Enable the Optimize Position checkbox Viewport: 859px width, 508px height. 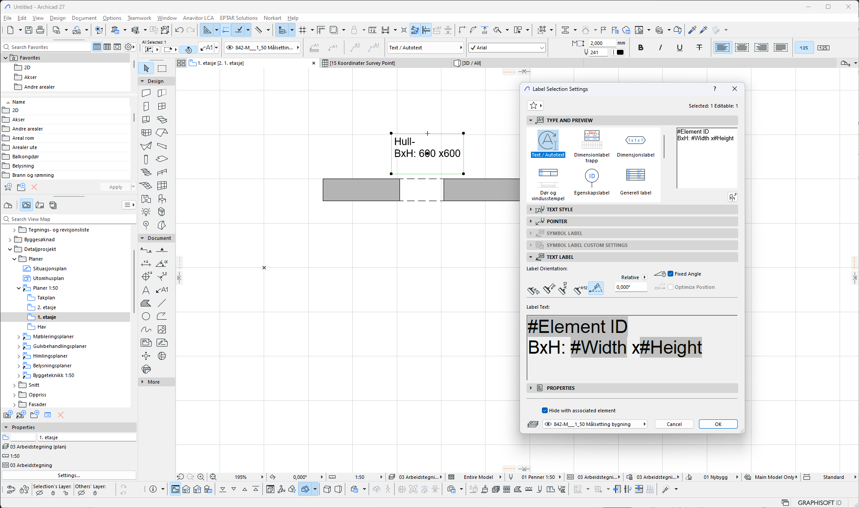(671, 287)
